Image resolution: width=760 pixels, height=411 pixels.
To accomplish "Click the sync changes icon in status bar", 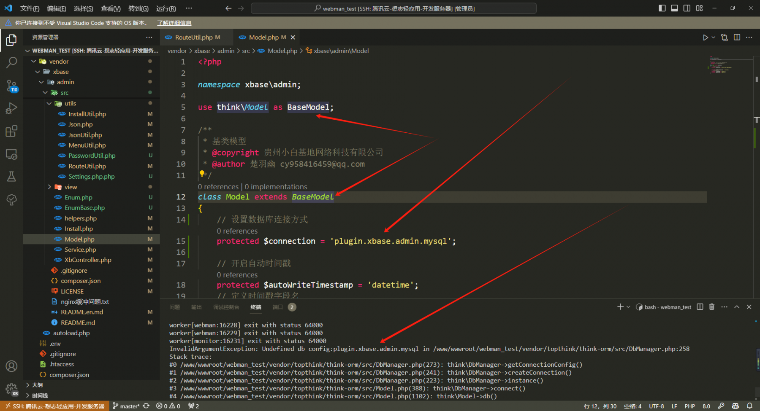I will [x=146, y=406].
